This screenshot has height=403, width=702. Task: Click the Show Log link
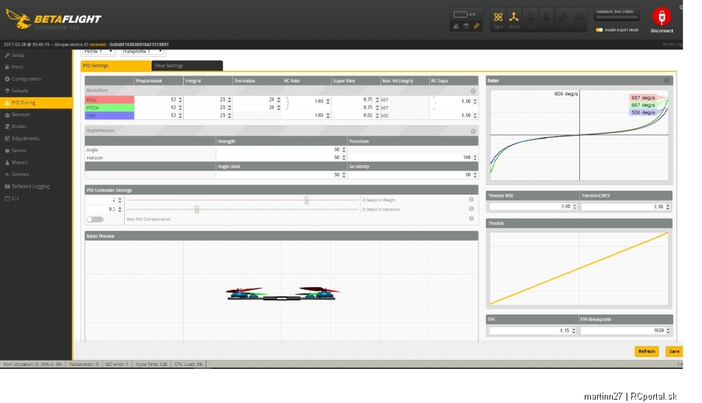(x=672, y=45)
